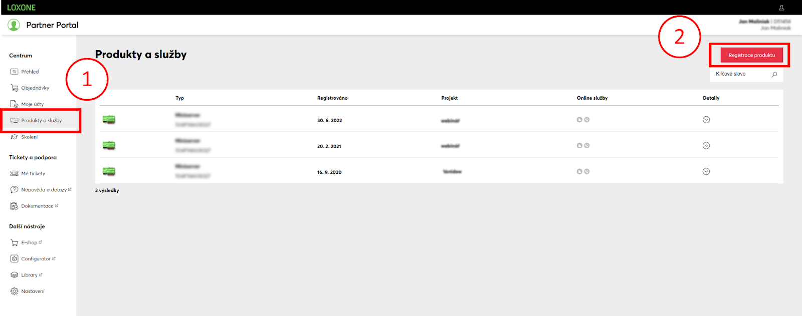The height and width of the screenshot is (316, 802).
Task: Click online services status icons for 20. 2. 2021
Action: pos(583,146)
